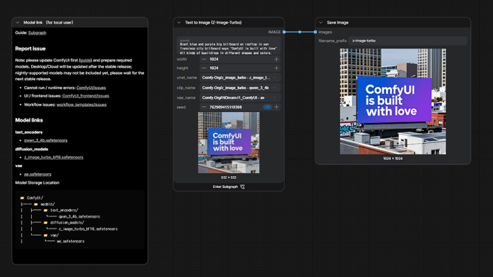
Task: Click the IMAGE output connector dot
Action: pos(284,32)
